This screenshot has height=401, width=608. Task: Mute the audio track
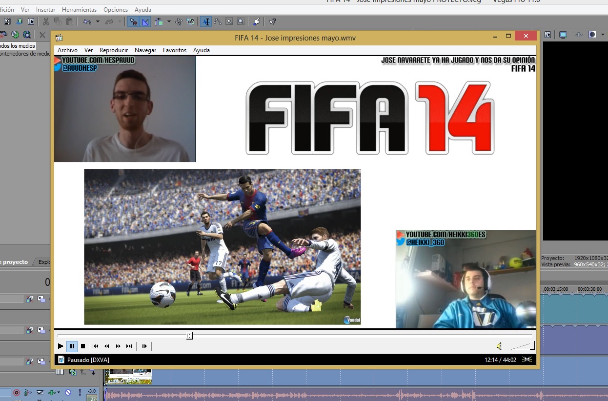(x=68, y=392)
